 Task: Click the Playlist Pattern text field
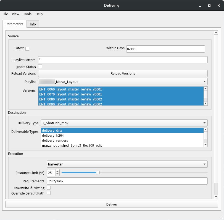coord(123,60)
